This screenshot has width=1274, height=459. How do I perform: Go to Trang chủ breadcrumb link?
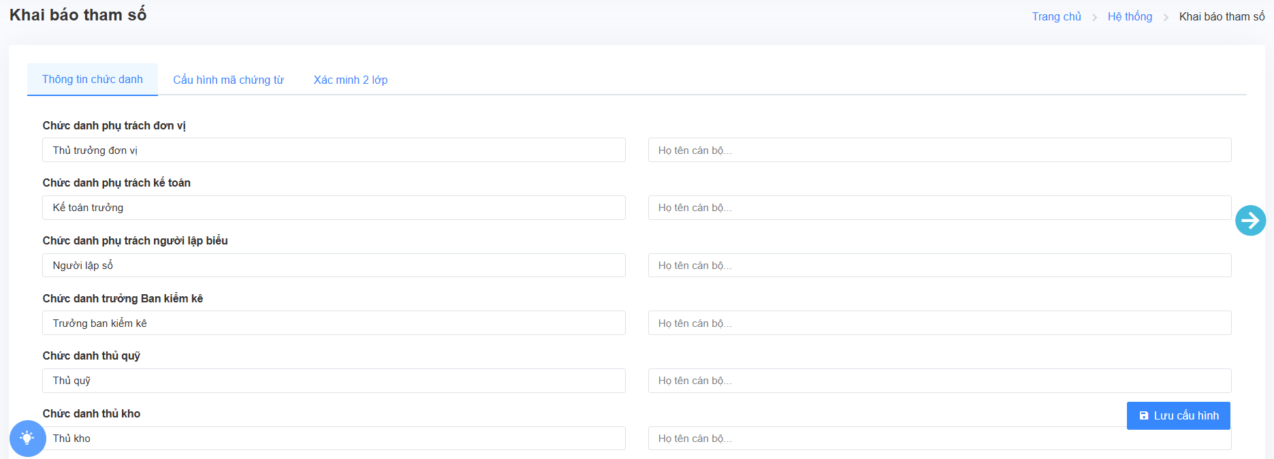1056,16
